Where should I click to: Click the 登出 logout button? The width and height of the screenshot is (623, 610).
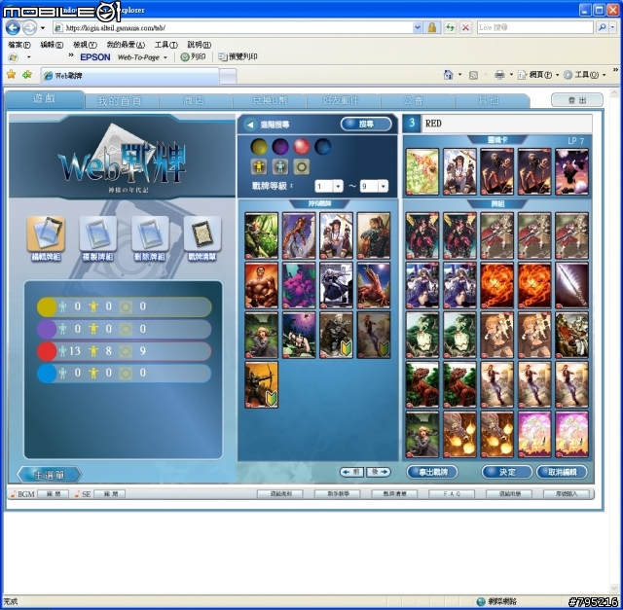click(x=577, y=100)
